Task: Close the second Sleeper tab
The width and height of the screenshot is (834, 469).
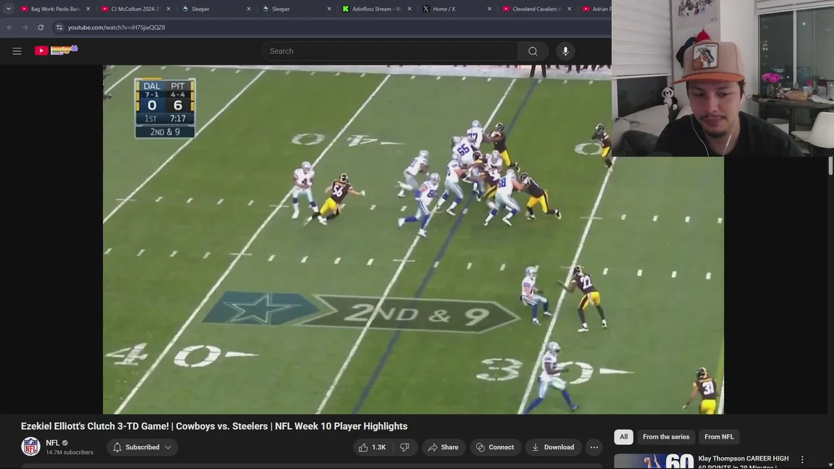Action: click(328, 9)
